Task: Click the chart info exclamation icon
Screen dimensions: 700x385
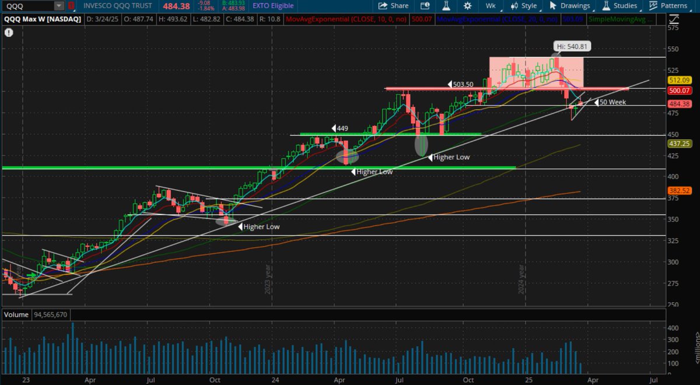Action: tap(8, 32)
